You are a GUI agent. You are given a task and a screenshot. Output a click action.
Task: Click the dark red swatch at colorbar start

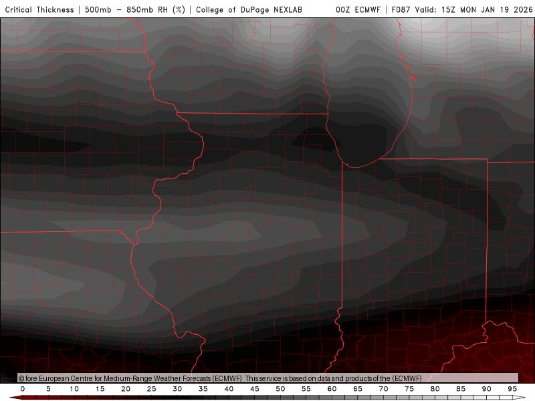pyautogui.click(x=16, y=398)
